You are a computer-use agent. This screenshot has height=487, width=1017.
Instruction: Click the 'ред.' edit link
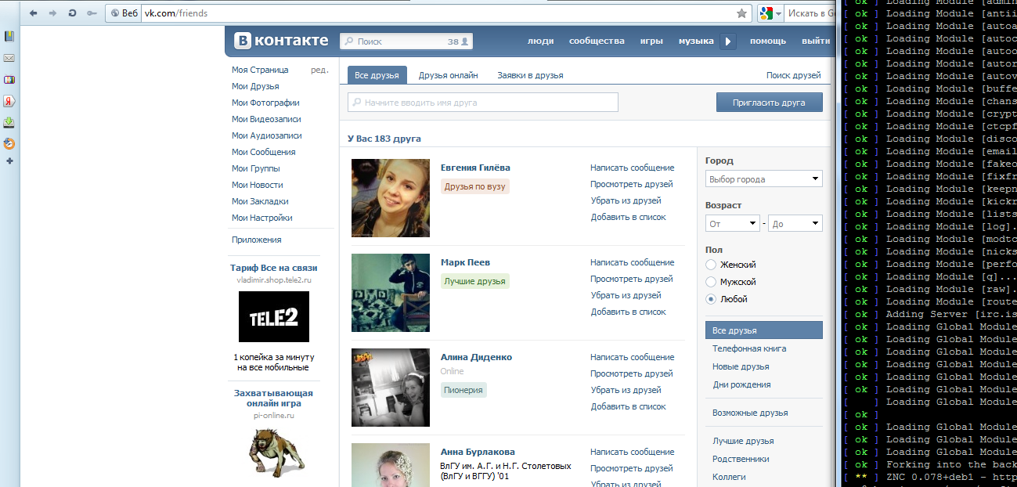pos(319,70)
